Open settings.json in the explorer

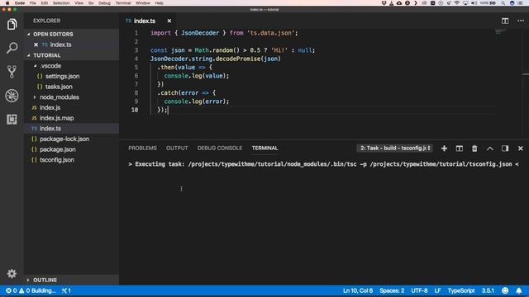click(x=63, y=76)
